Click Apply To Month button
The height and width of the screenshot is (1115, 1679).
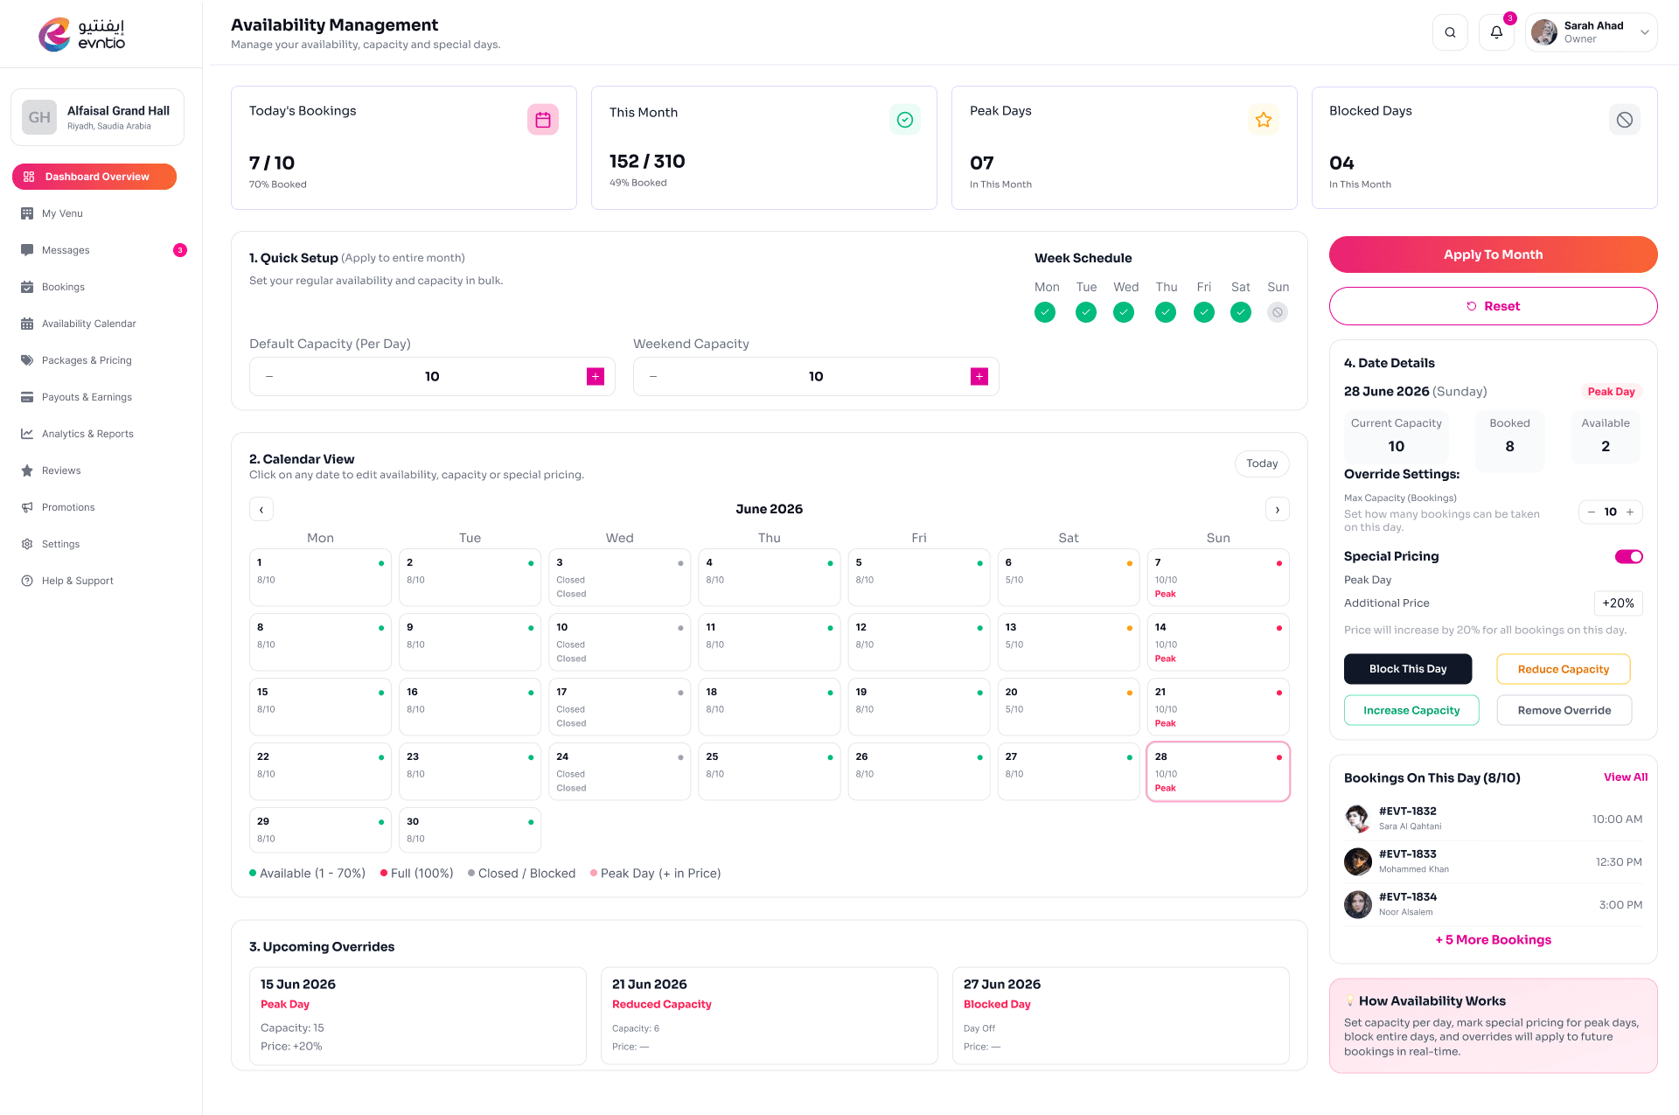1493,254
